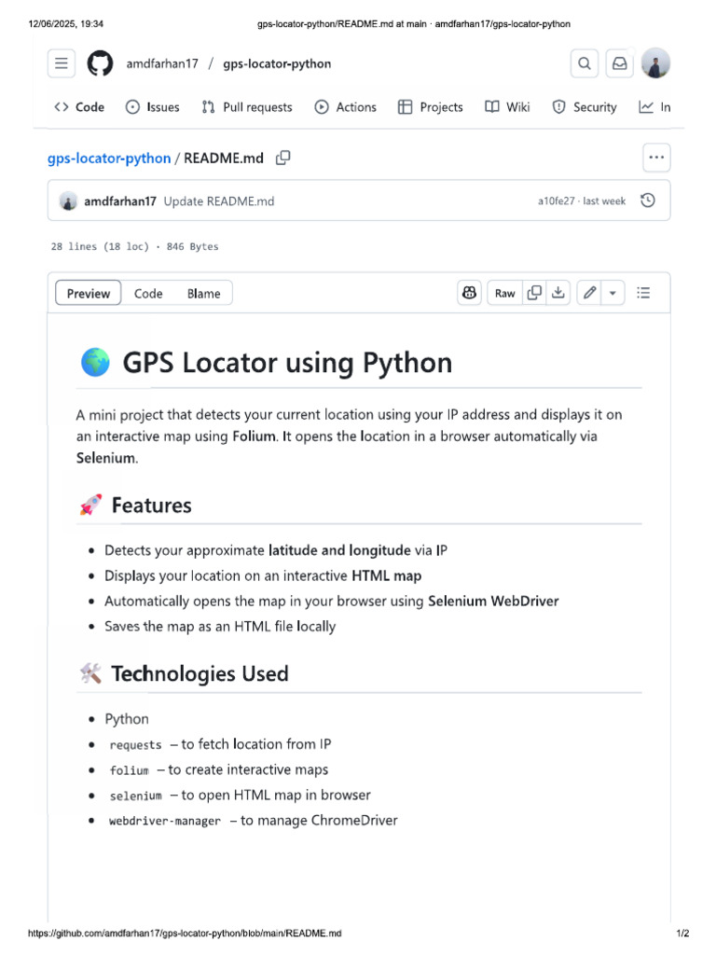
Task: Download the raw file
Action: [558, 293]
